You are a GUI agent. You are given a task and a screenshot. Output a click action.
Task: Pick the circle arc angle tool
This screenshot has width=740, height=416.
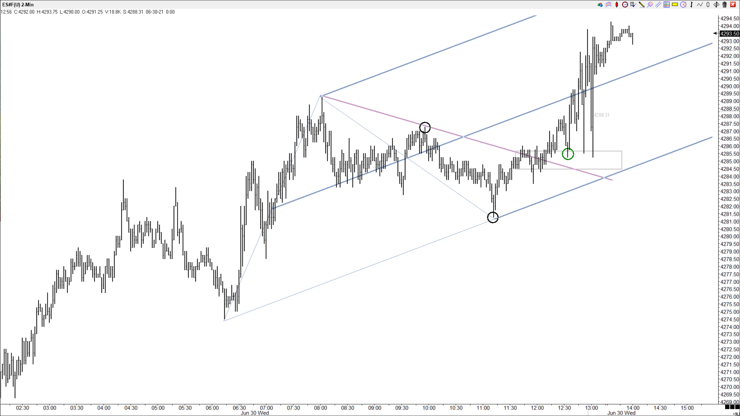[683, 5]
